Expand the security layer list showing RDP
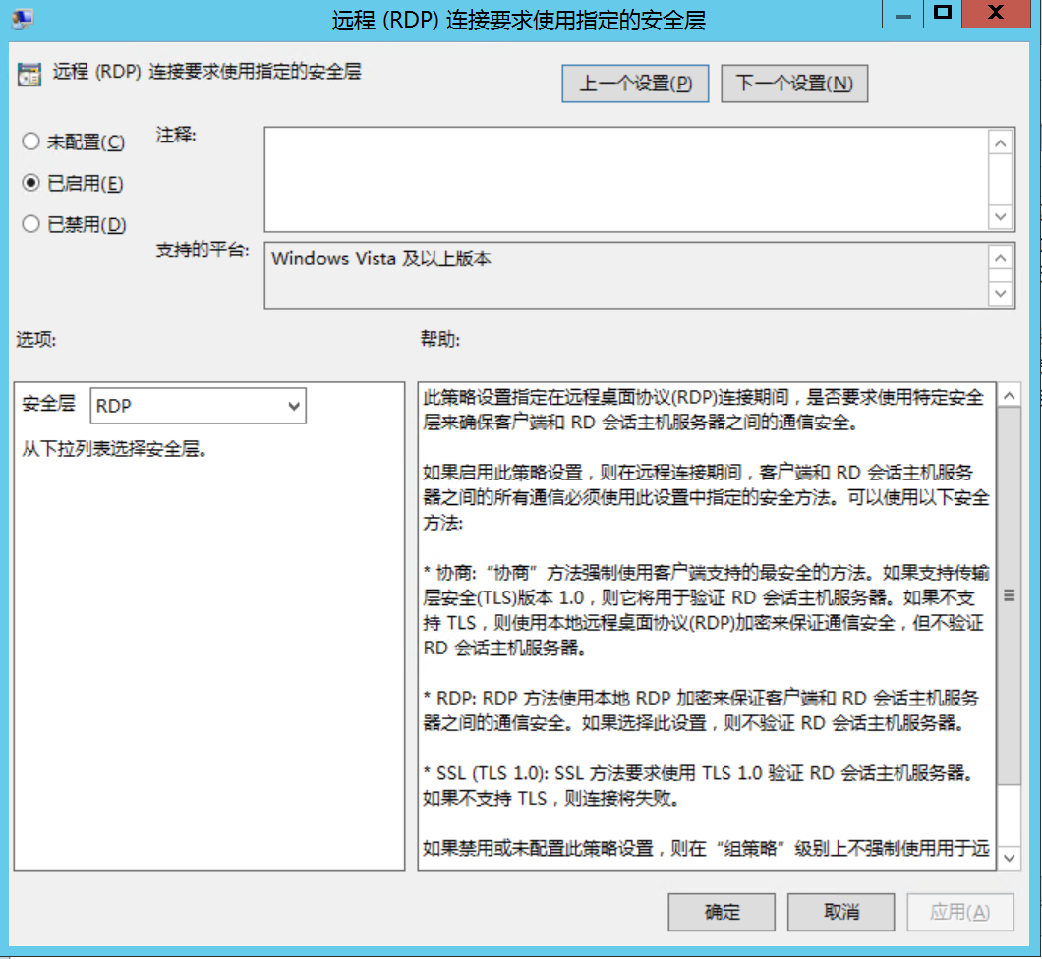The image size is (1042, 959). 294,405
